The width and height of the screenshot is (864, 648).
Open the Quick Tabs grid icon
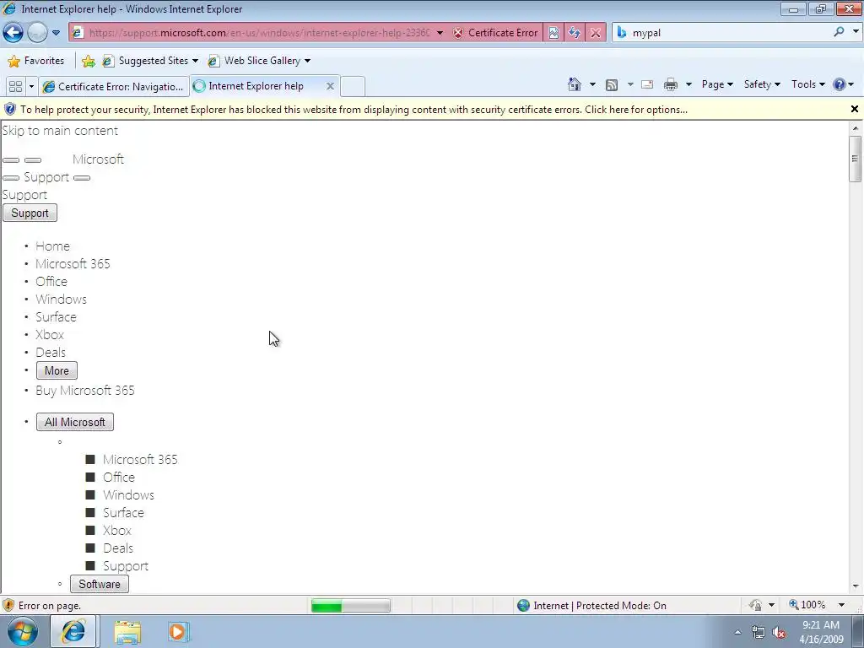pos(15,87)
